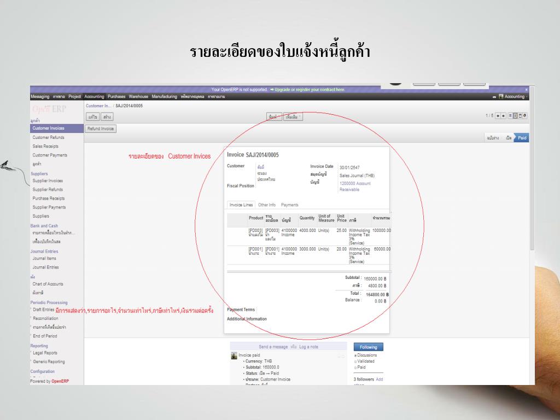Go to next invoice record arrow
The width and height of the screenshot is (560, 420).
pyautogui.click(x=503, y=116)
